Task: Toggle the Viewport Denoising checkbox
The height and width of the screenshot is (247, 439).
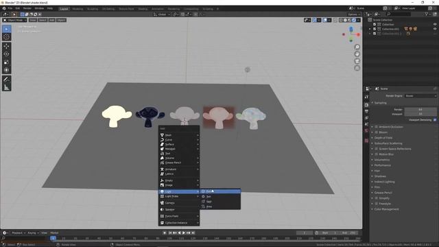Action: 435,120
